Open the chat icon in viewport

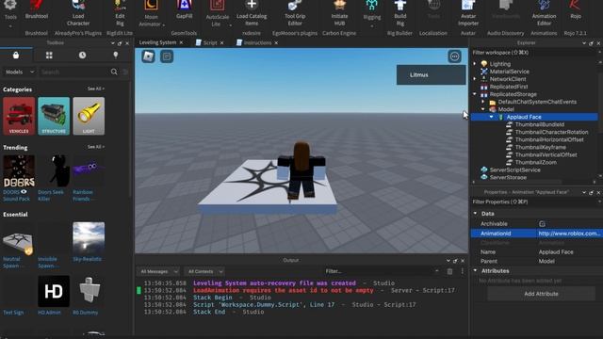click(167, 56)
